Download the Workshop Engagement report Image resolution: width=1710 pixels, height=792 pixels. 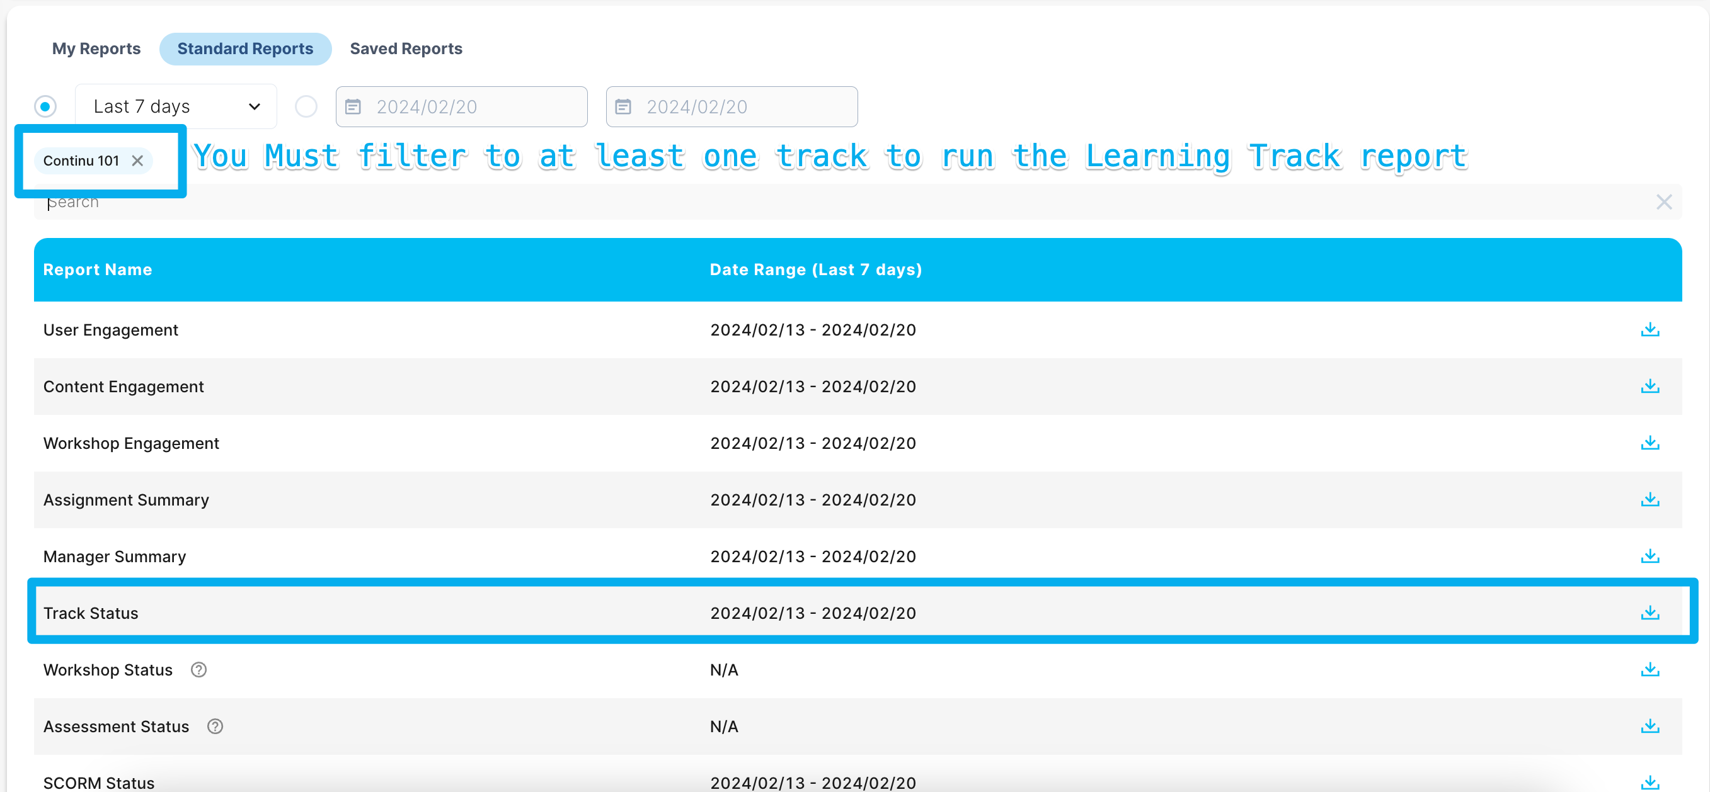[1650, 443]
